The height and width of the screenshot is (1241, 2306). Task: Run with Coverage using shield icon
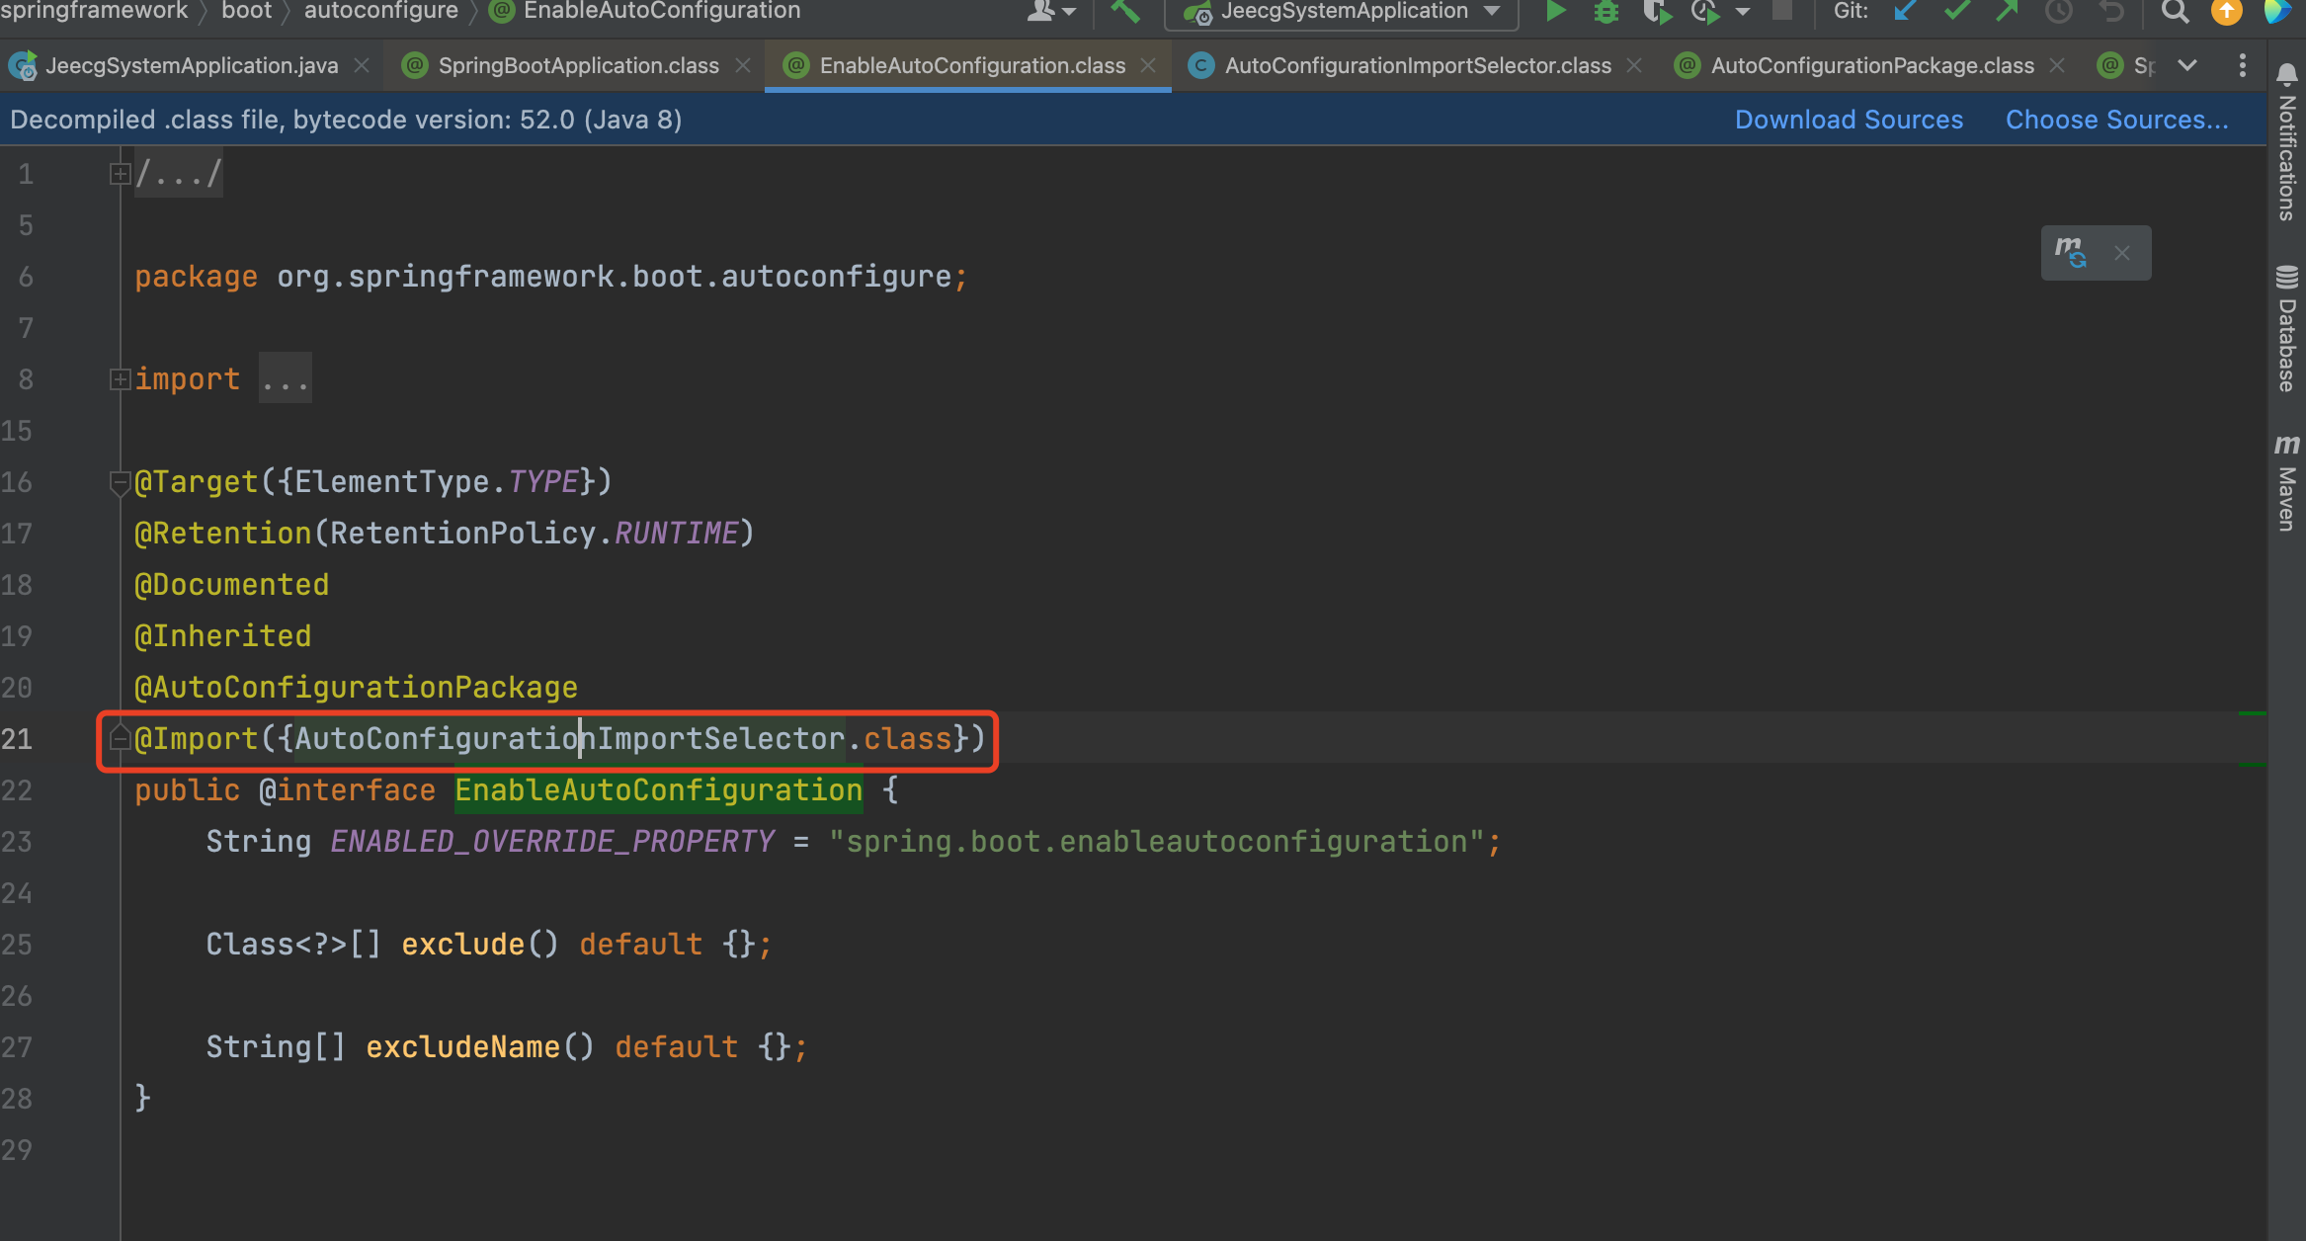coord(1657,12)
